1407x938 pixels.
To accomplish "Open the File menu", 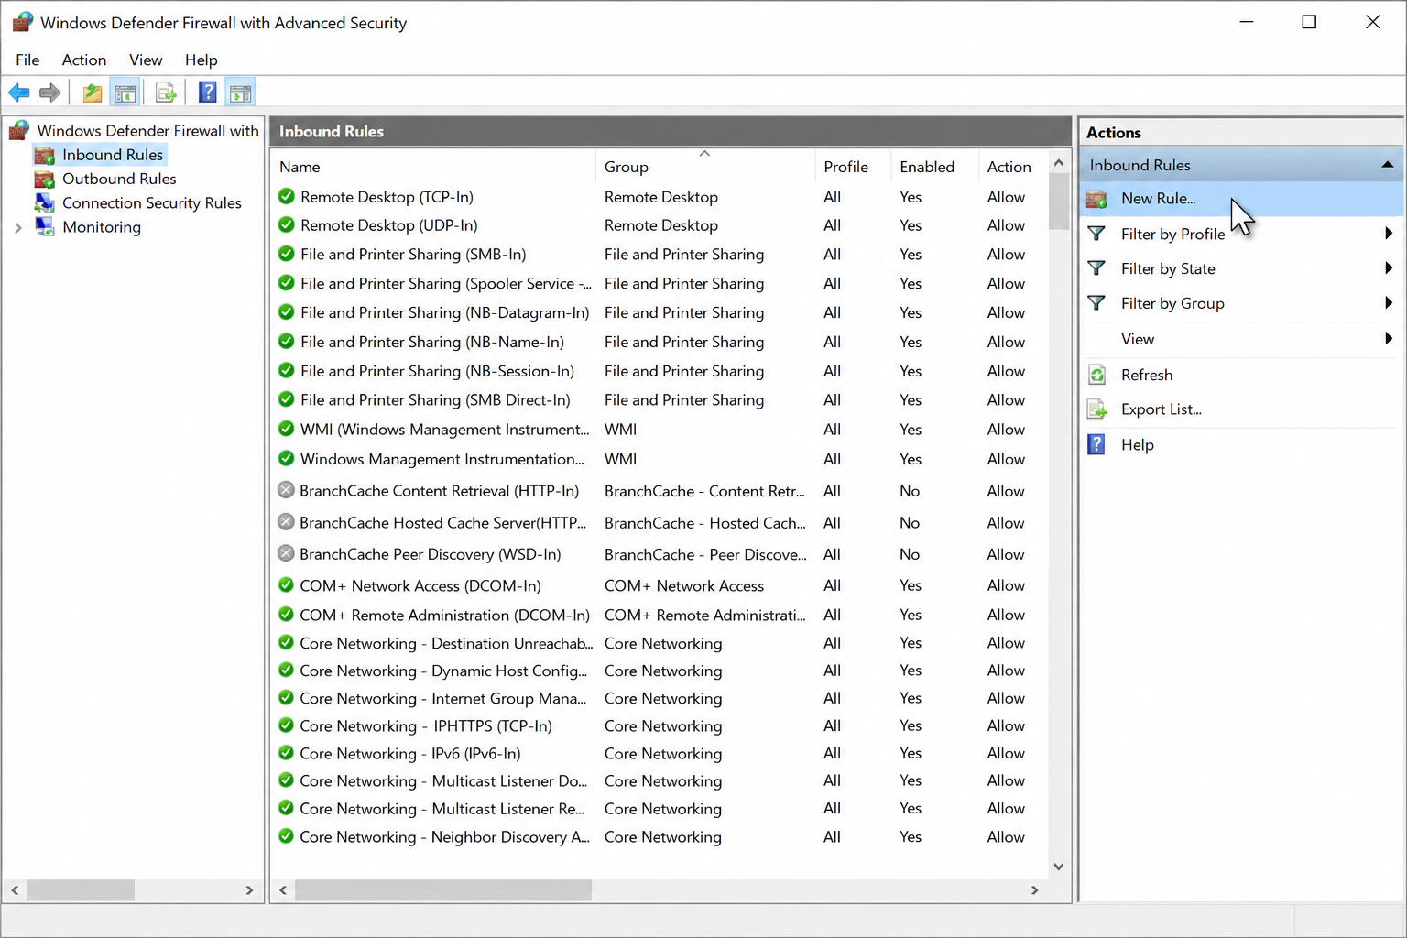I will pyautogui.click(x=27, y=60).
